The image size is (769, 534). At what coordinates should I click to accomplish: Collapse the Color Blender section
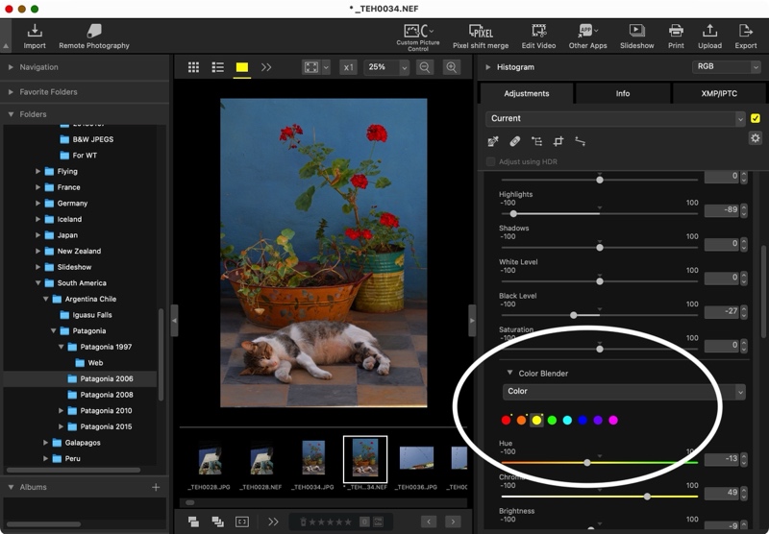coord(509,373)
